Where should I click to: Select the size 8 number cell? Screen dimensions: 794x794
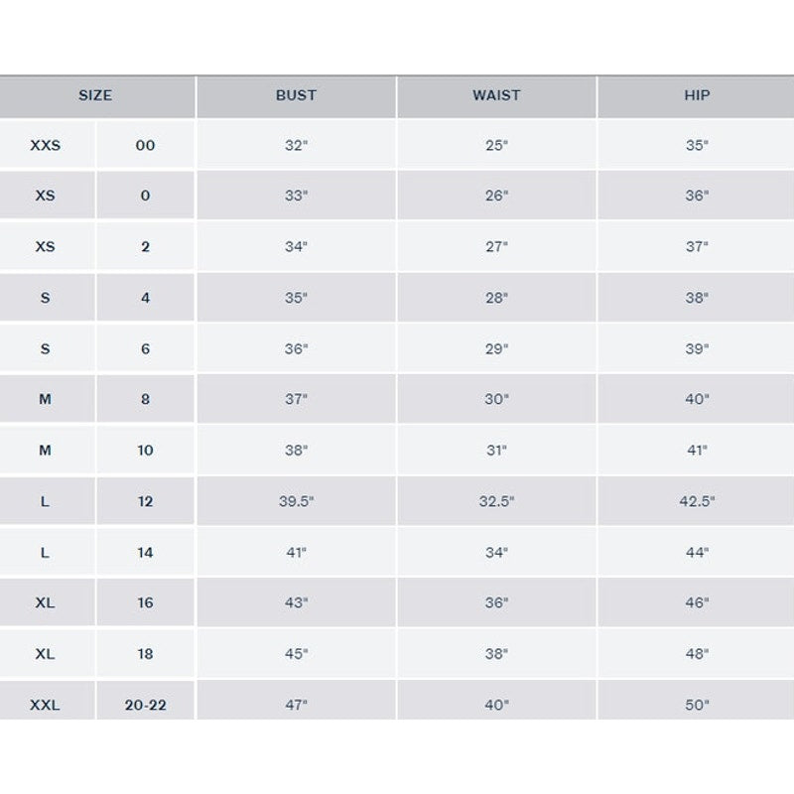point(145,399)
